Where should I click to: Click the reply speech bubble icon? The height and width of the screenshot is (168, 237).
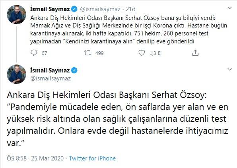tap(34, 53)
